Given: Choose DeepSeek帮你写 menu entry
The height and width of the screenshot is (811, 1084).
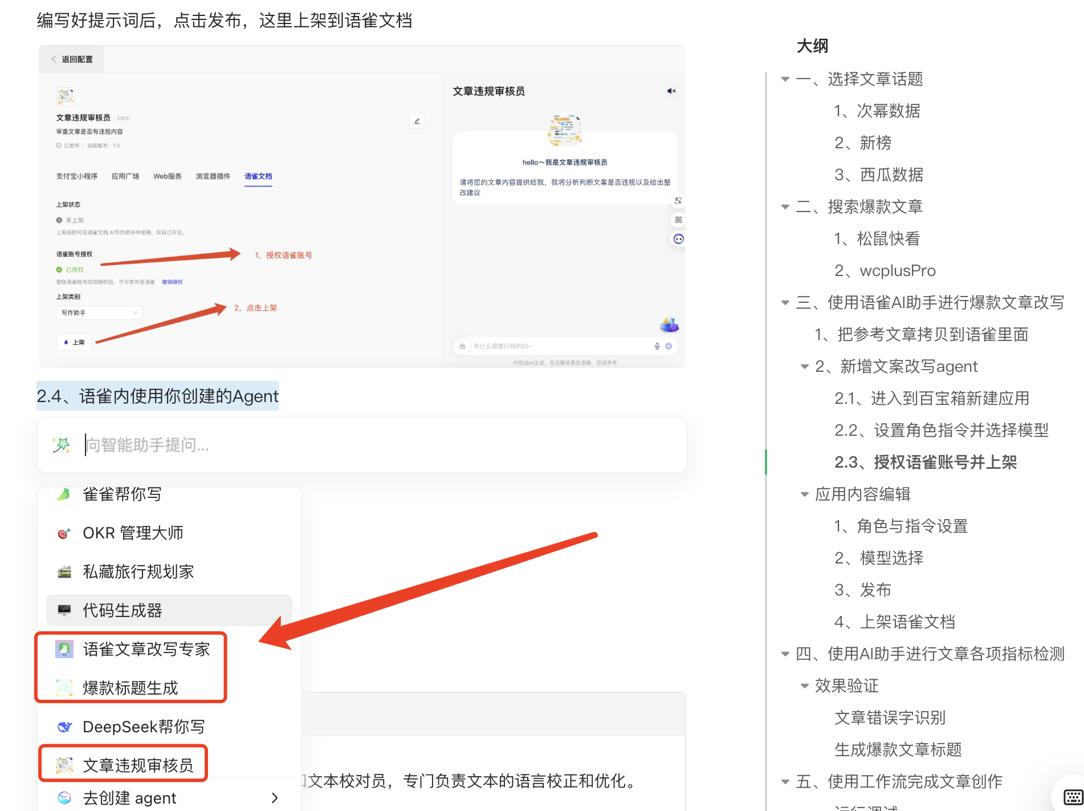Looking at the screenshot, I should click(x=169, y=727).
